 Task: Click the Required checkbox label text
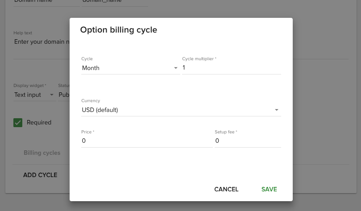(x=39, y=123)
